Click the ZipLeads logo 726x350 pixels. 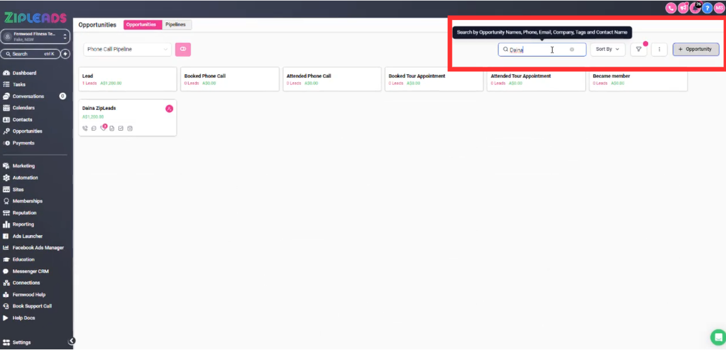36,18
